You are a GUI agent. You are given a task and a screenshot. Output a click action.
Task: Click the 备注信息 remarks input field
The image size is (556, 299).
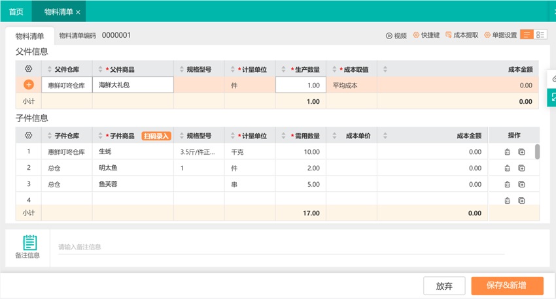(281, 247)
